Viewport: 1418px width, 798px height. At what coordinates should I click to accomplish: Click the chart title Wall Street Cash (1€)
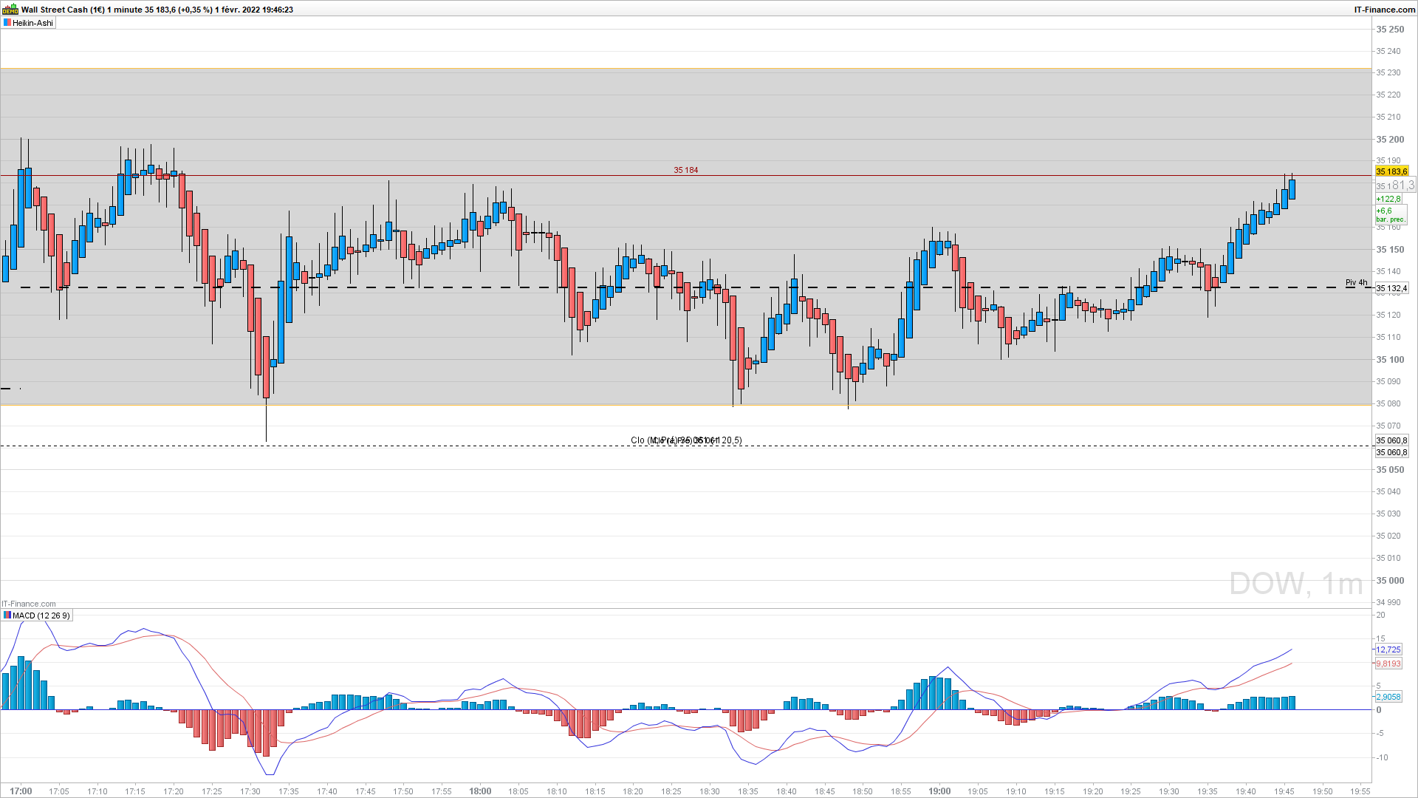[62, 10]
